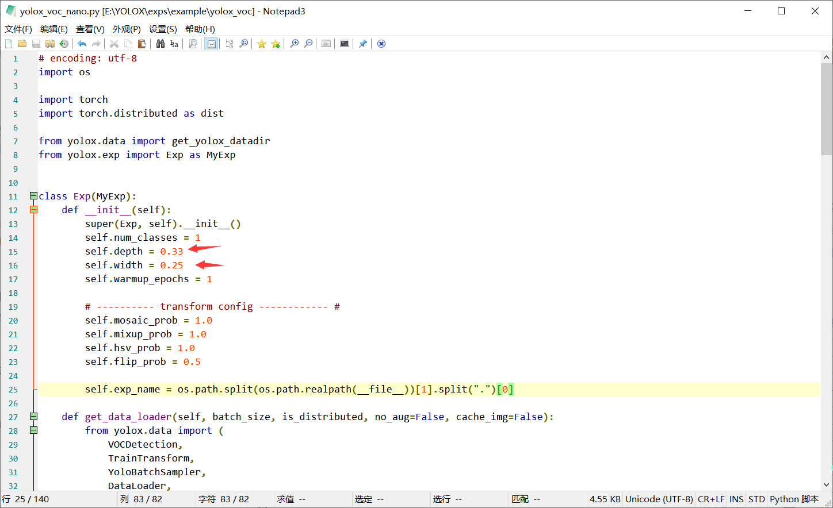
Task: Open the 文件(F) menu
Action: pyautogui.click(x=18, y=29)
